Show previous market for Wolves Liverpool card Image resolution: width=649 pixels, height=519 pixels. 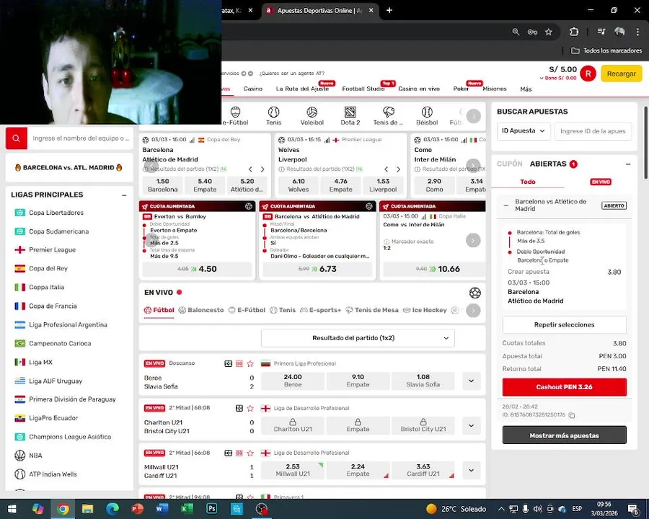[x=387, y=169]
